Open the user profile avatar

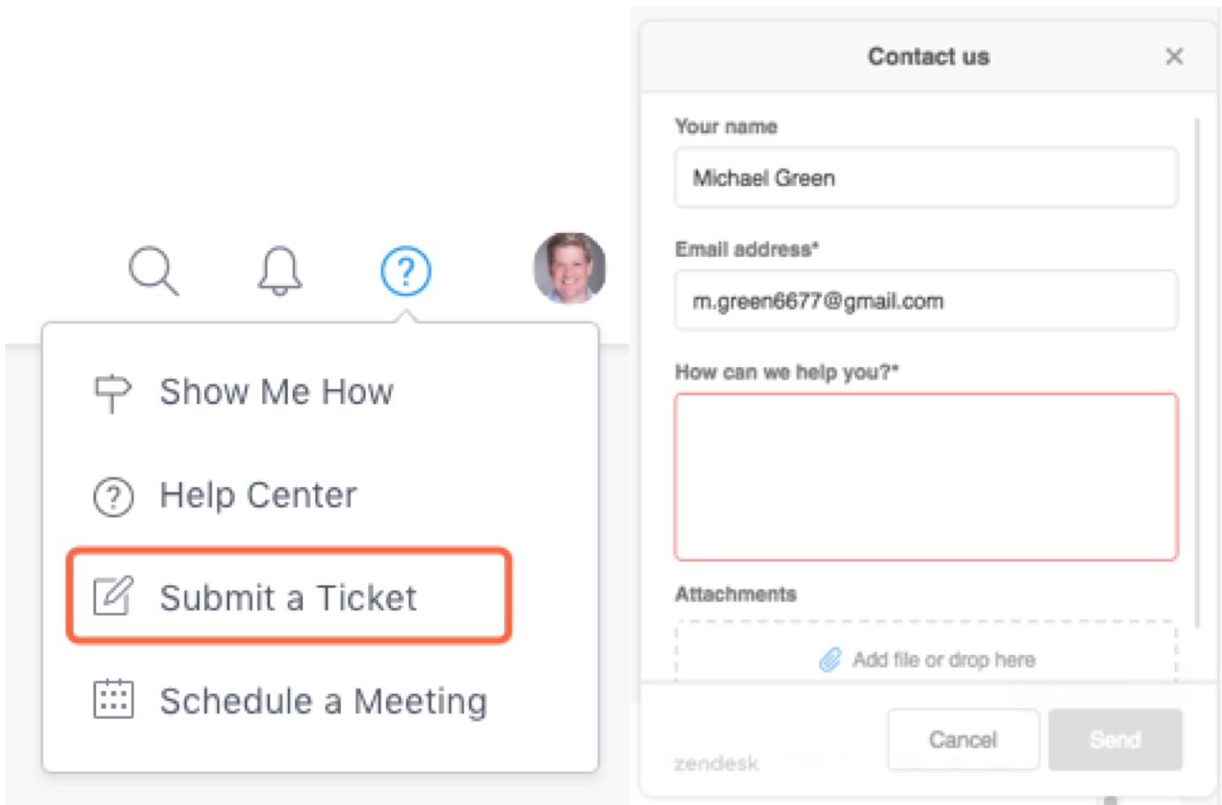tap(570, 267)
